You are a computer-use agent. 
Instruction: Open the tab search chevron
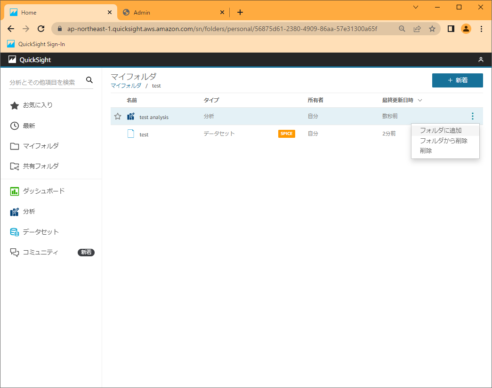pyautogui.click(x=416, y=7)
